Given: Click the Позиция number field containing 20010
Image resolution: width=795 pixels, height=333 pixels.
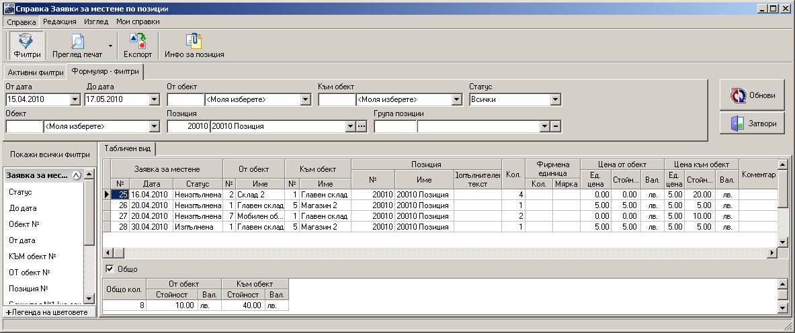Looking at the screenshot, I should [x=188, y=126].
